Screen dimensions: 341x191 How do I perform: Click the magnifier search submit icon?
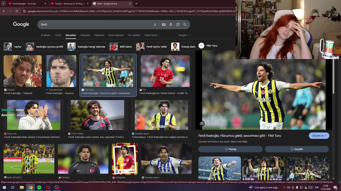coord(185,24)
